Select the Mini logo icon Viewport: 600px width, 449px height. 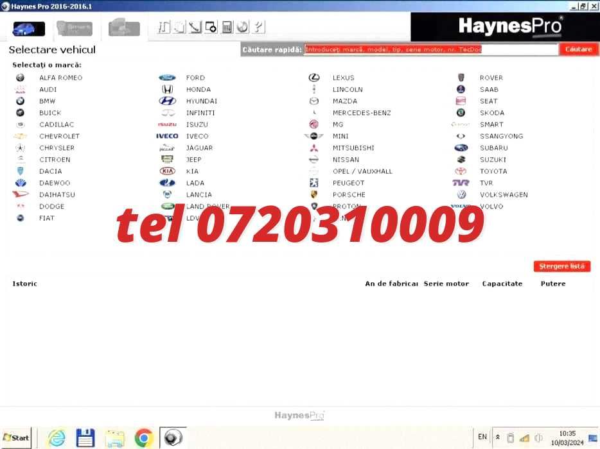(313, 136)
